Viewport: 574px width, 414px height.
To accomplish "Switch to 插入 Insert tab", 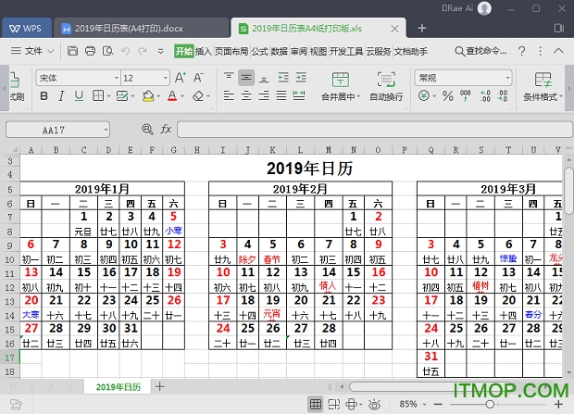I will [x=203, y=51].
